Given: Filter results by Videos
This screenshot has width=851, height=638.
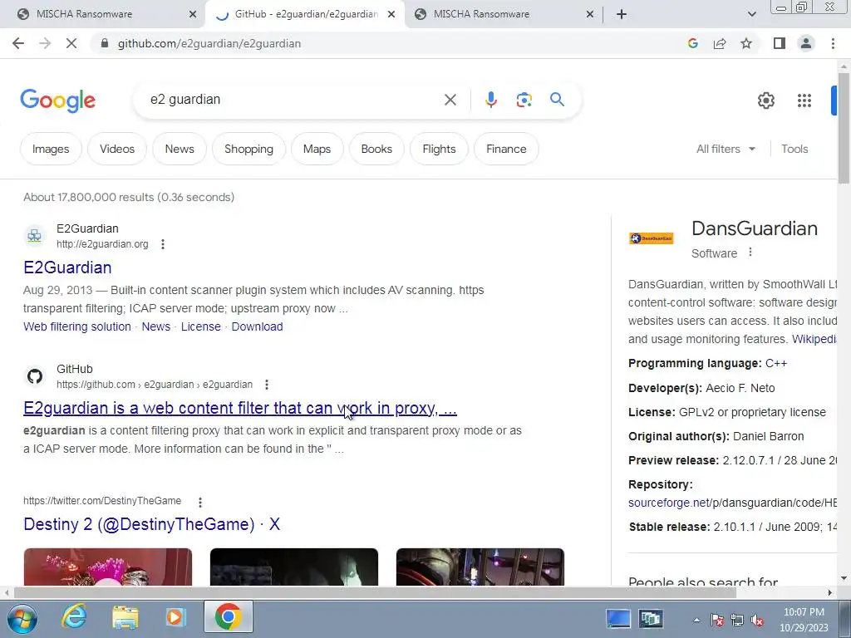Looking at the screenshot, I should (x=117, y=149).
